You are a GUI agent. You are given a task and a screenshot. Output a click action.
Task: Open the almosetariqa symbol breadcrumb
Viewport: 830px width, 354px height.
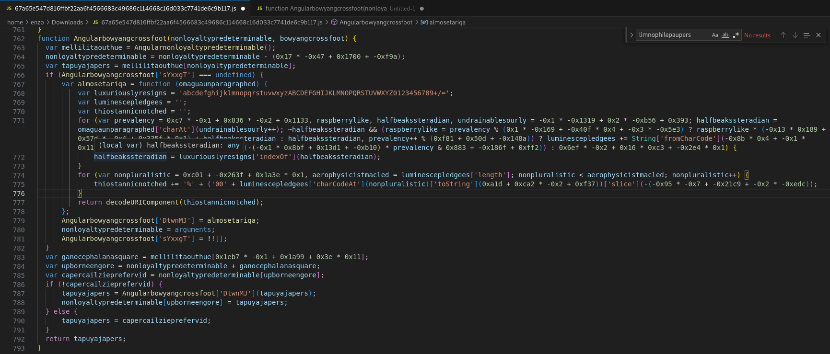pyautogui.click(x=447, y=22)
